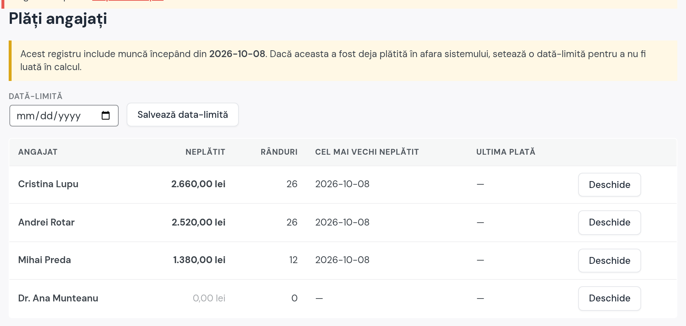Open Mihai Preda's payment record

coord(609,261)
